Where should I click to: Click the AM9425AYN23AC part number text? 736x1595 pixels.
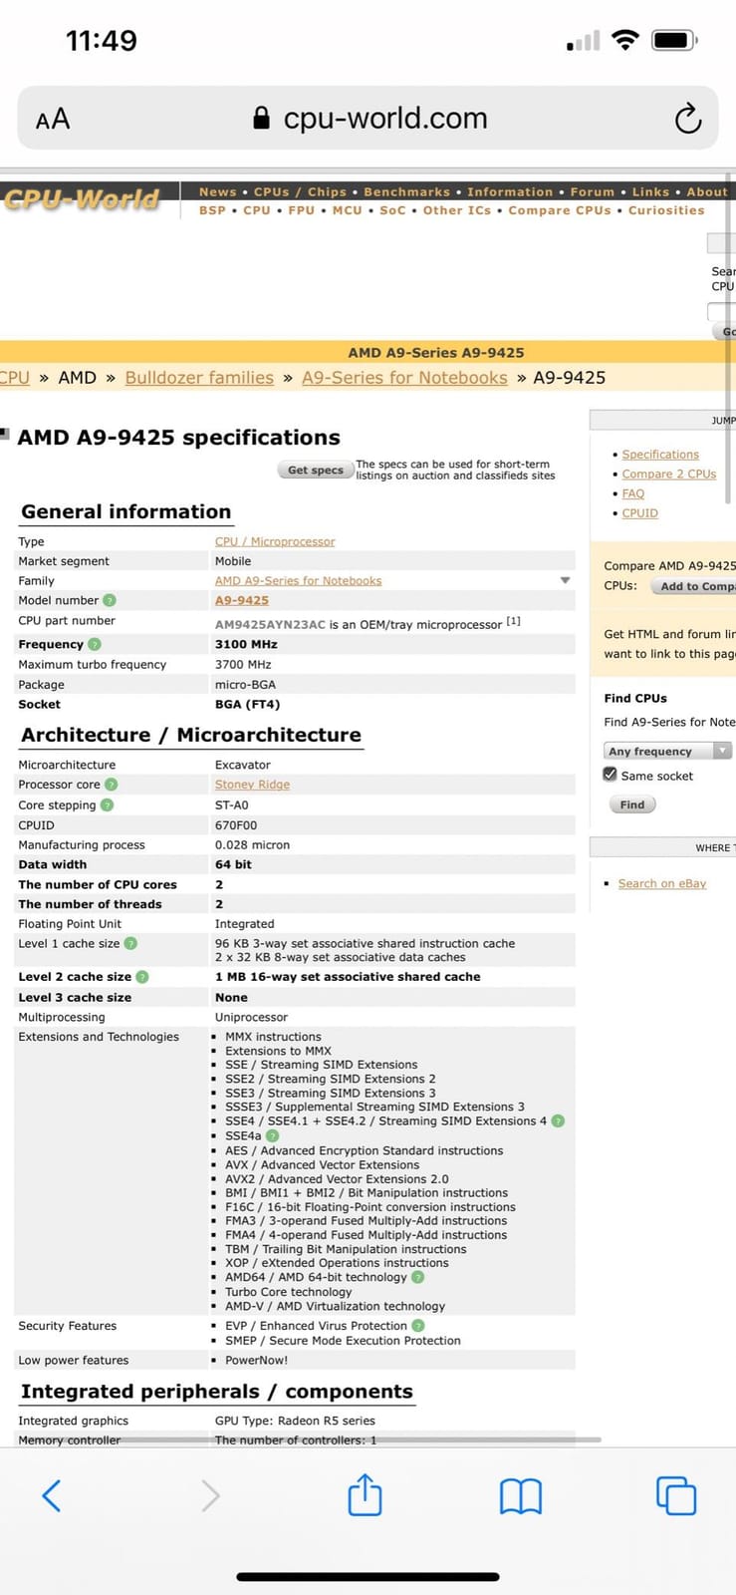coord(270,625)
